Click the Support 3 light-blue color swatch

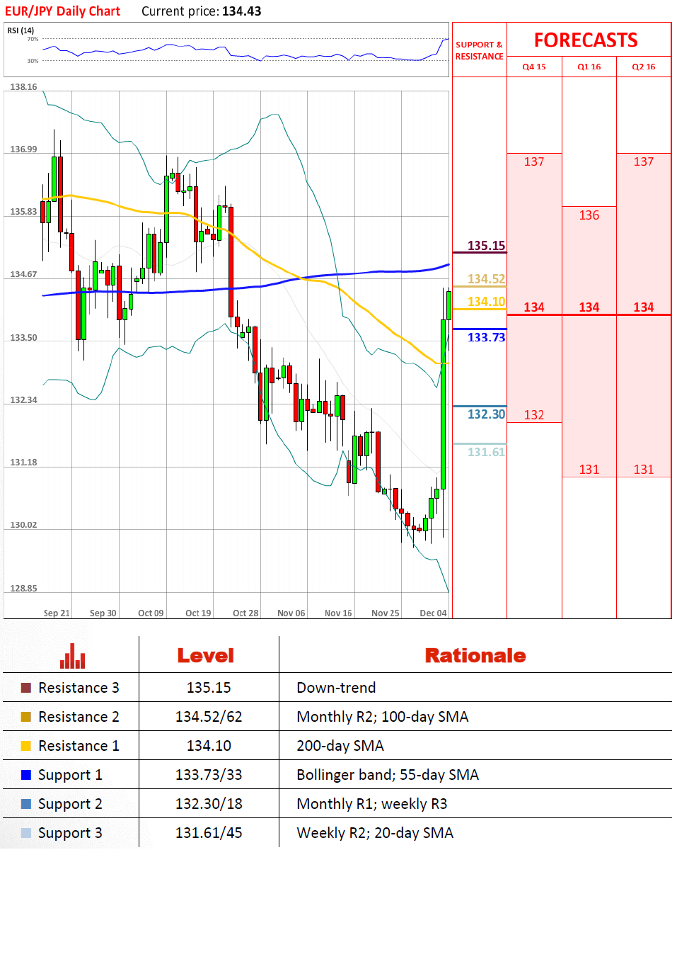(26, 833)
